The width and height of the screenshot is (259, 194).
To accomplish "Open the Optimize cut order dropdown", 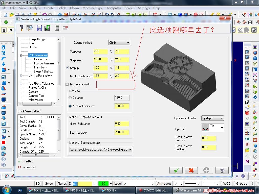I will [x=212, y=118].
